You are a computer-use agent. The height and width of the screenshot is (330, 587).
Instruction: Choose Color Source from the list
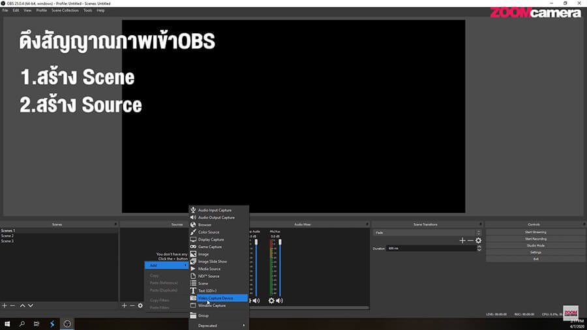(x=218, y=232)
